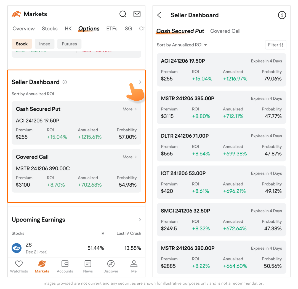Tap the info icon next to Seller Dashboard heading
298x289 pixels.
click(x=65, y=82)
